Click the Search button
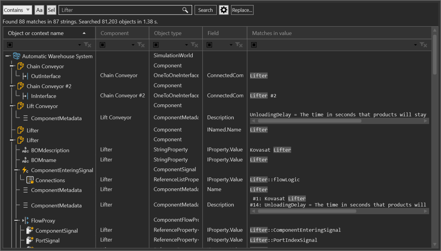This screenshot has height=251, width=441. click(205, 10)
